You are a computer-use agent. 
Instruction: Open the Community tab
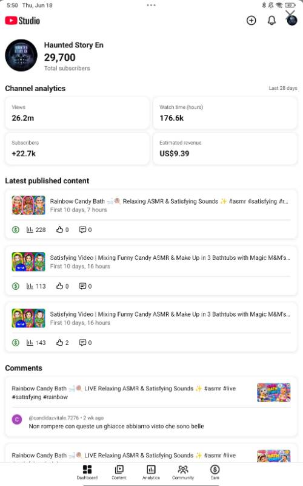[183, 473]
